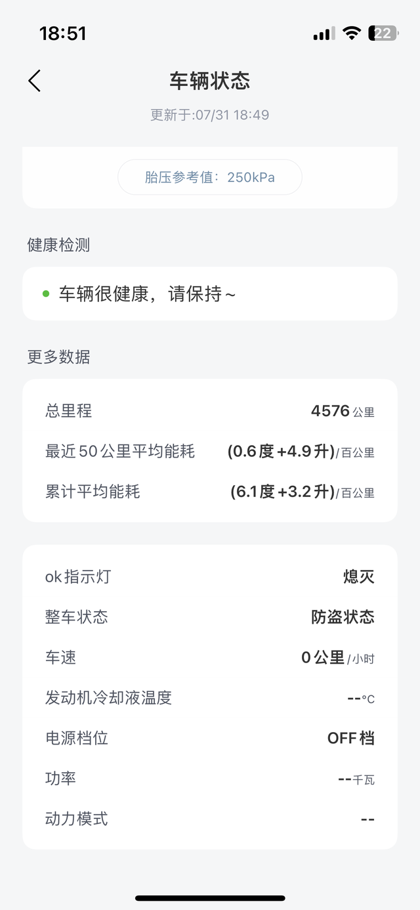The image size is (420, 910).
Task: Tap the 车速 speed row
Action: click(x=210, y=657)
